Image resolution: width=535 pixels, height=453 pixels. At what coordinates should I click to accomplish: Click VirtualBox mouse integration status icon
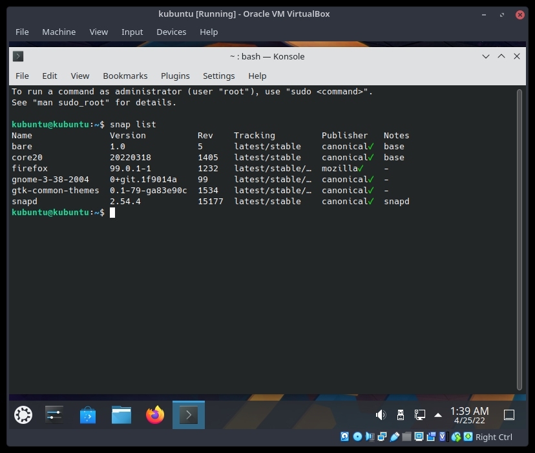coord(456,437)
